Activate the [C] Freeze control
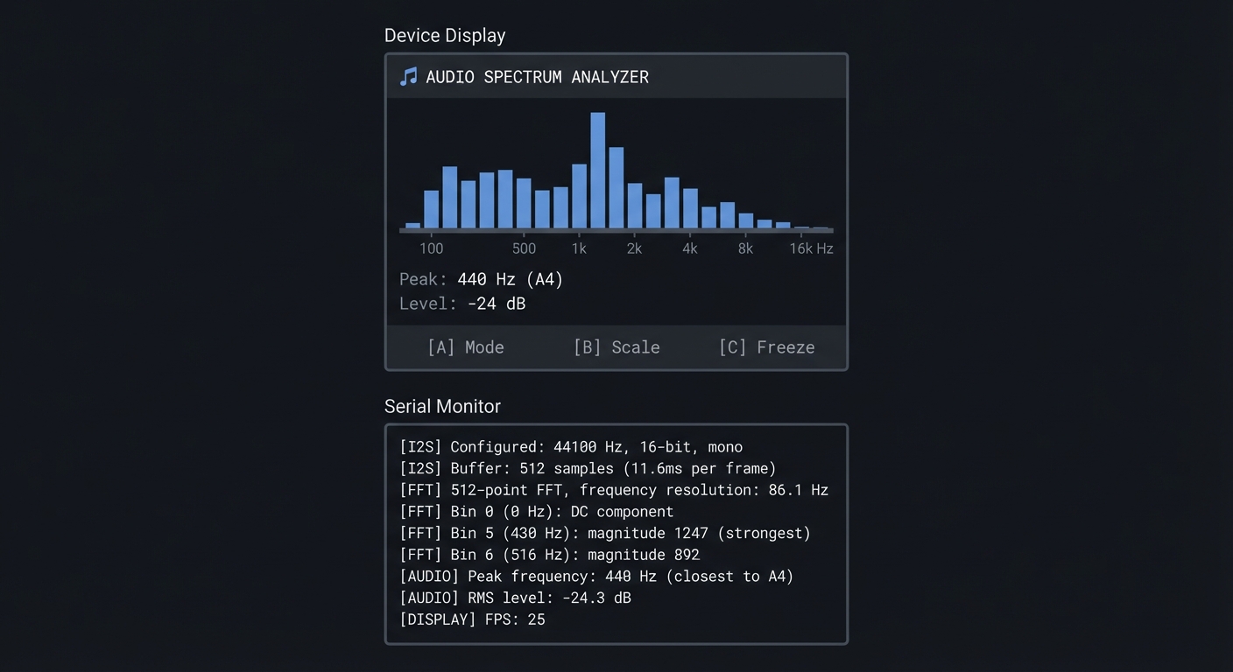Image resolution: width=1233 pixels, height=672 pixels. 766,346
